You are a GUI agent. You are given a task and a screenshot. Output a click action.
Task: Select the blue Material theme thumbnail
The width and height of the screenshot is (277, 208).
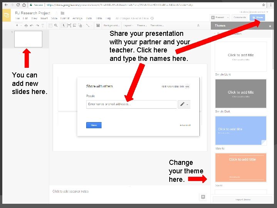point(240,131)
